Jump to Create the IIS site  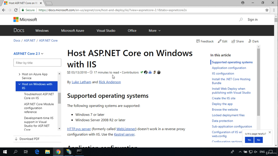coord(224,98)
